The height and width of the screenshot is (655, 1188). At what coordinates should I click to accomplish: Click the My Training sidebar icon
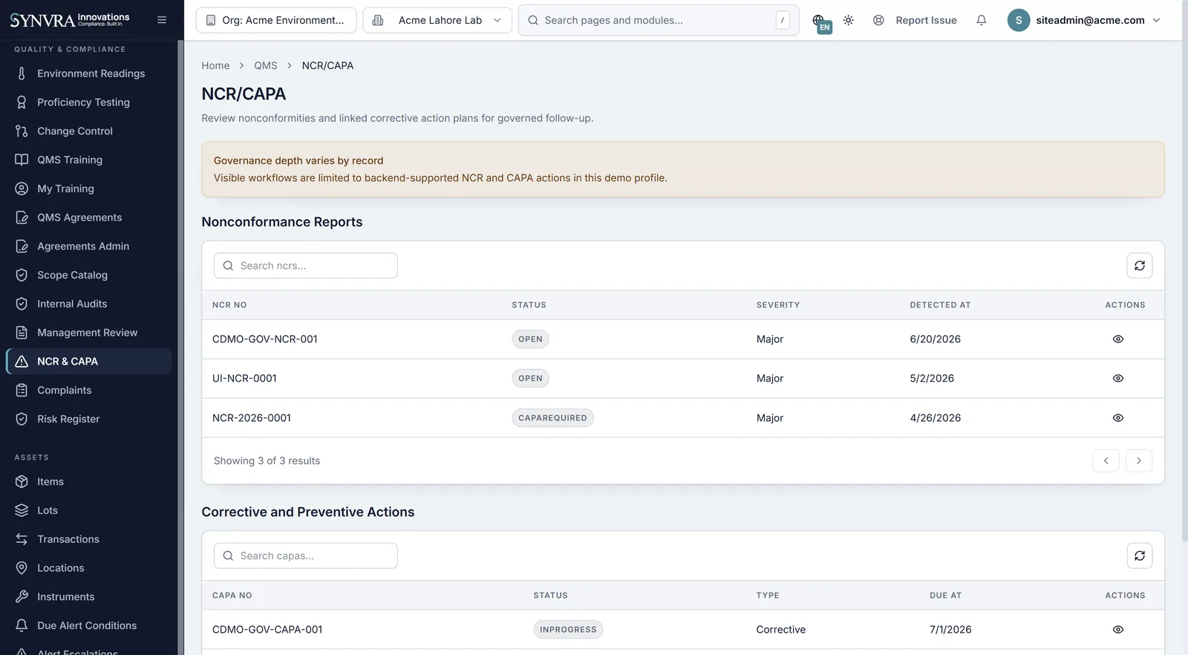22,189
